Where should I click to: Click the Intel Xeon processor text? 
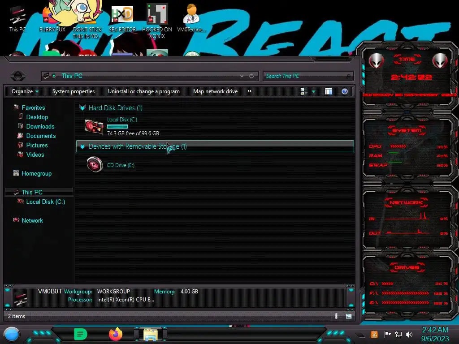[x=126, y=300]
